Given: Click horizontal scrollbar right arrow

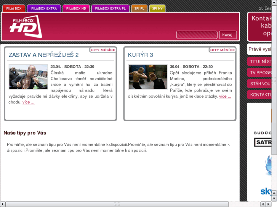Looking at the screenshot, I should 269,204.
